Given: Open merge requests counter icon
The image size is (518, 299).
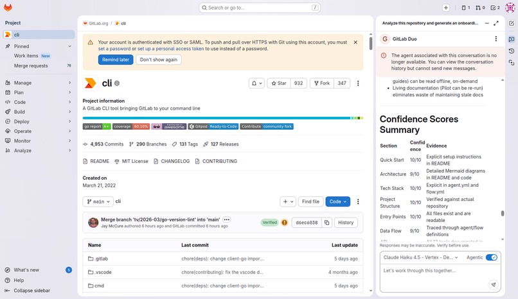Looking at the screenshot, I should point(480,8).
